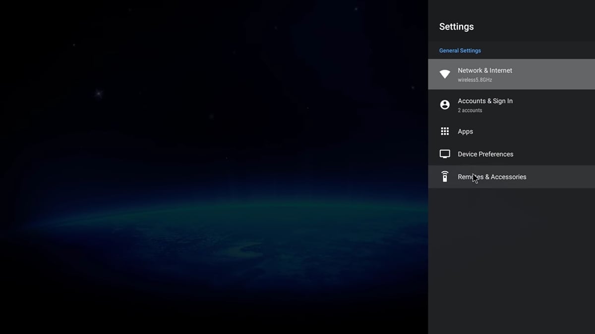Click the General Settings section header
Screen dimensions: 595x334
[x=460, y=50]
